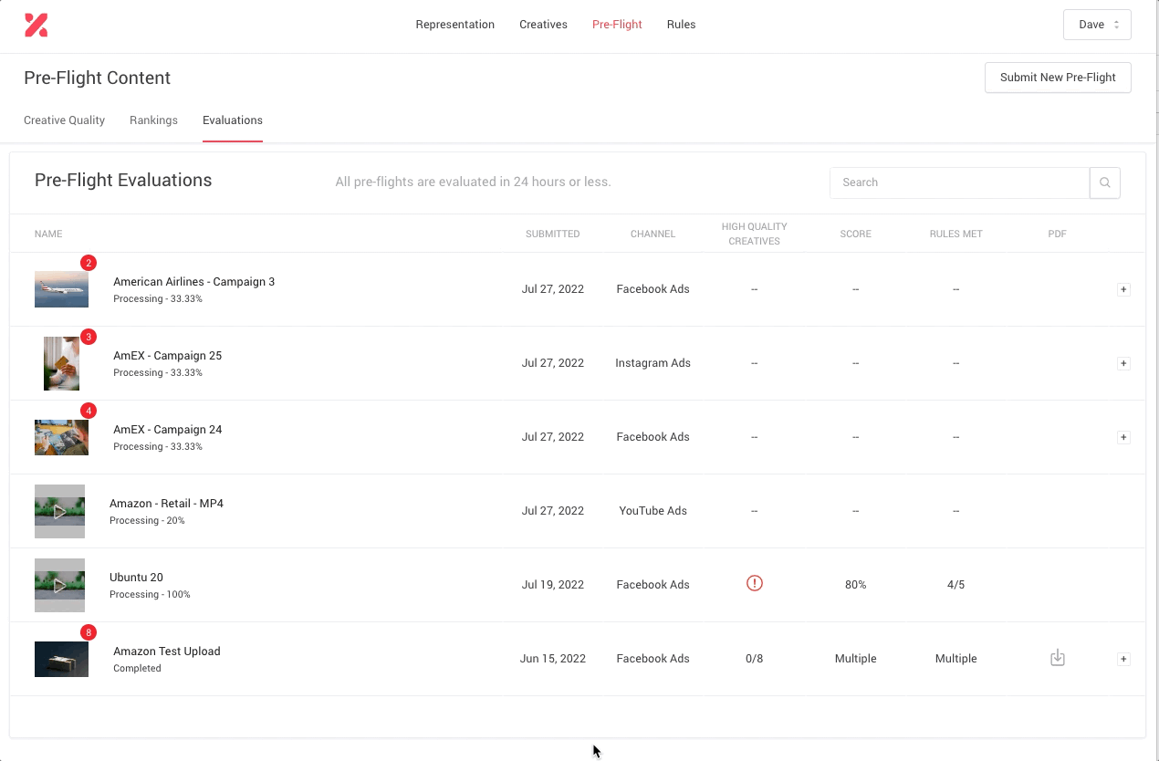Click the PDF column header
The width and height of the screenshot is (1159, 761).
(x=1057, y=234)
